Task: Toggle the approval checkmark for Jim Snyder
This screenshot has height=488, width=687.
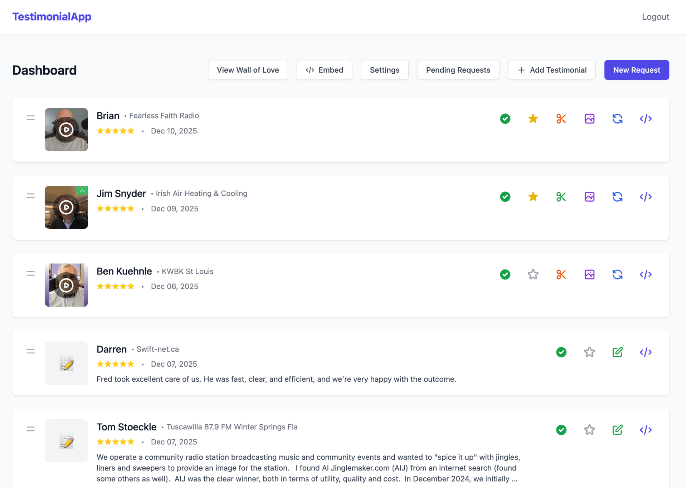Action: [505, 197]
